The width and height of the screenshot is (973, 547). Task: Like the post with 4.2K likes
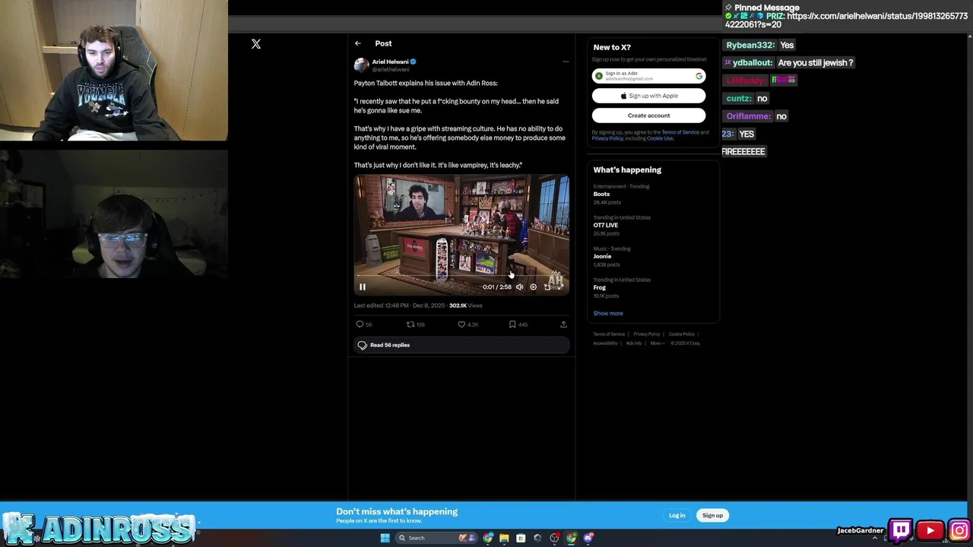(467, 324)
